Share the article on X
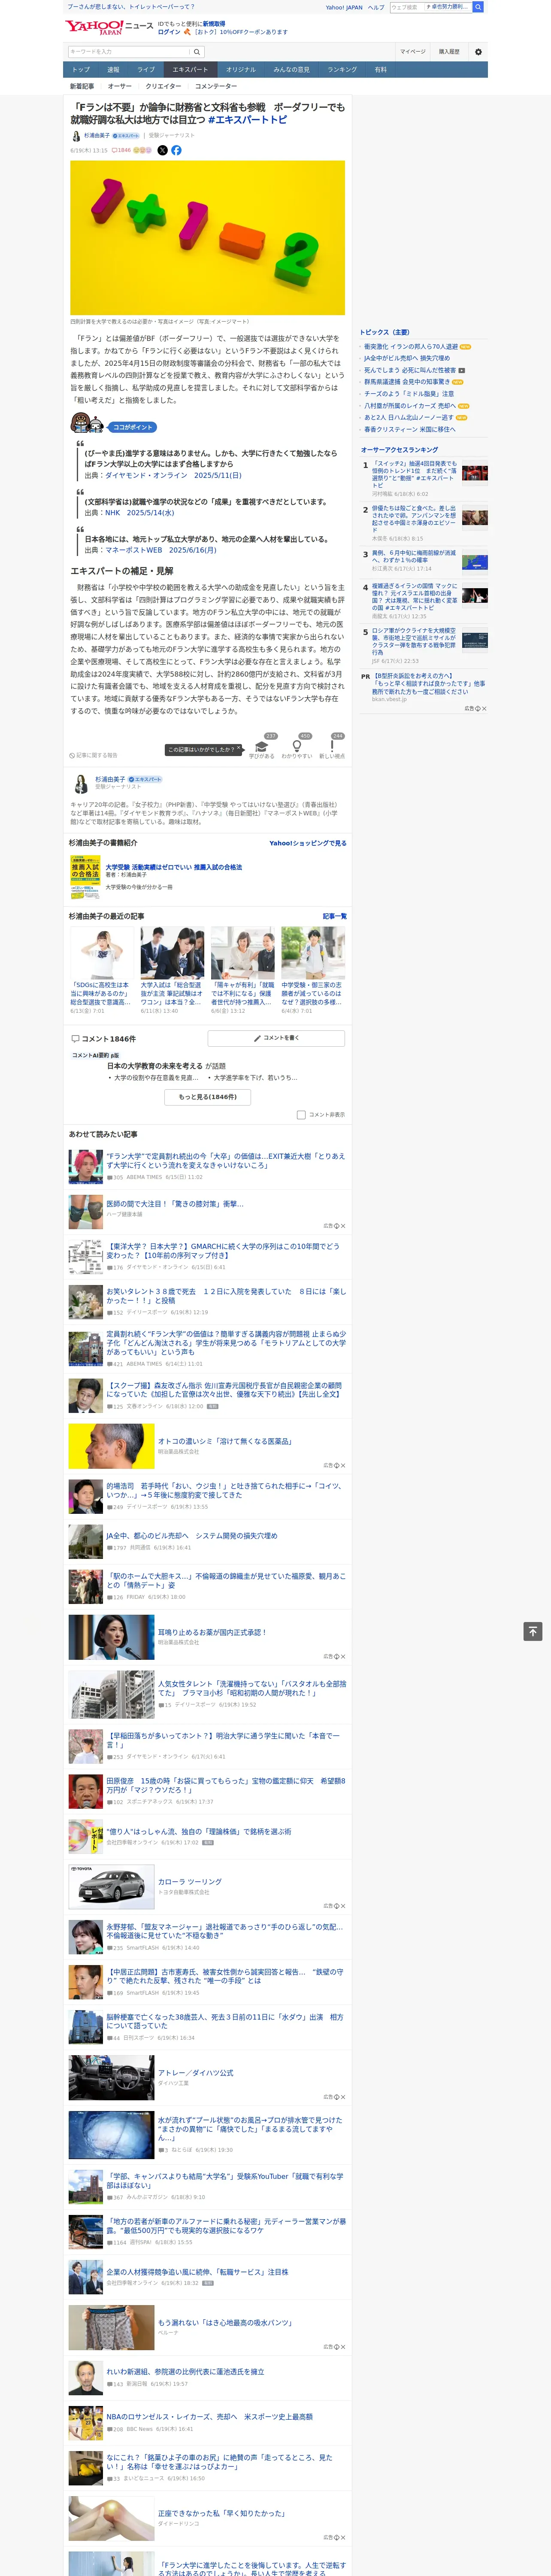 163,150
